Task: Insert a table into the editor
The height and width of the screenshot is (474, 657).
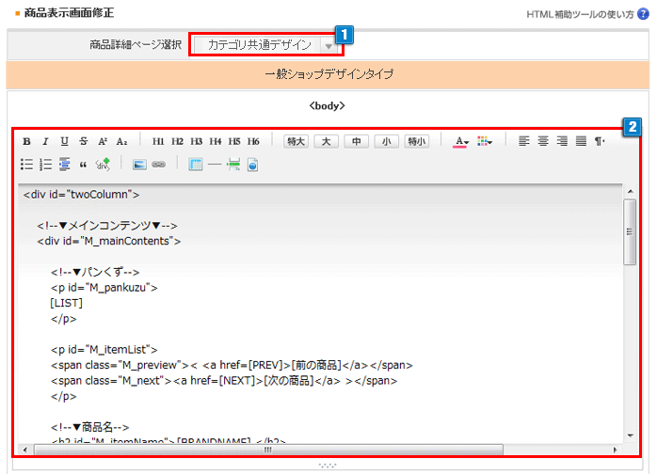Action: [196, 164]
